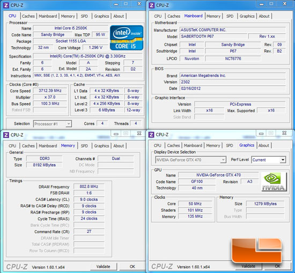295x273 pixels.
Task: Switch to Caches tab in CPU window
Action: (28, 16)
